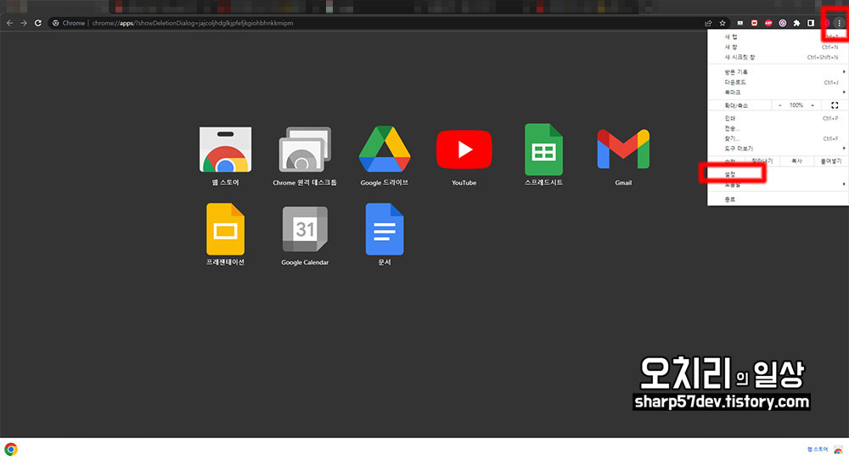This screenshot has height=460, width=849.
Task: Click 붙여넣기 in the edit row
Action: (x=830, y=161)
